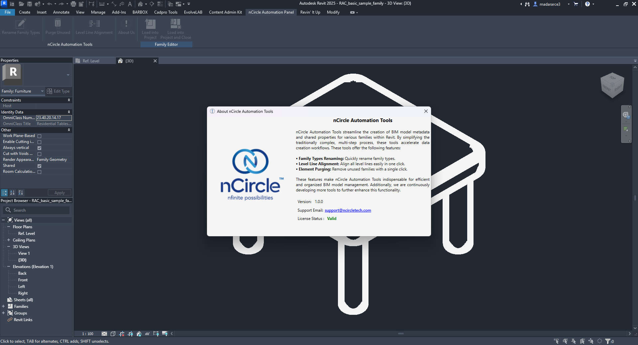Open the Revin' It Up ribbon tab
Screen dimensions: 638x345
tap(310, 12)
